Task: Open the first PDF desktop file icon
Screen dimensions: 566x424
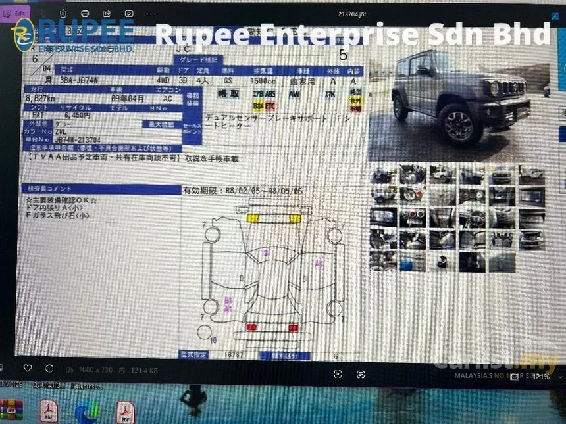Action: pyautogui.click(x=48, y=411)
